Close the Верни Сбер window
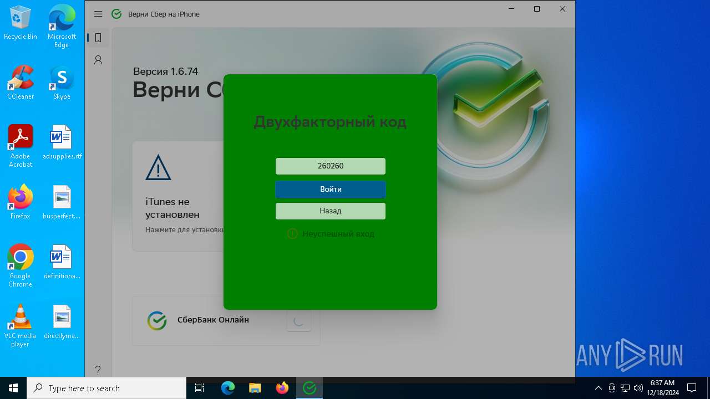The image size is (710, 399). (562, 9)
